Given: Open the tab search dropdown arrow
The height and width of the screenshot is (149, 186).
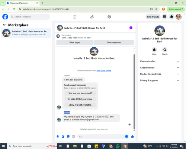Looking at the screenshot, I should pos(3,3).
